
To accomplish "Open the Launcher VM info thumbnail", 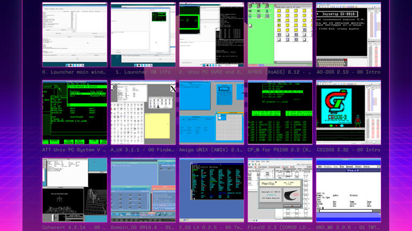I will 143,35.
